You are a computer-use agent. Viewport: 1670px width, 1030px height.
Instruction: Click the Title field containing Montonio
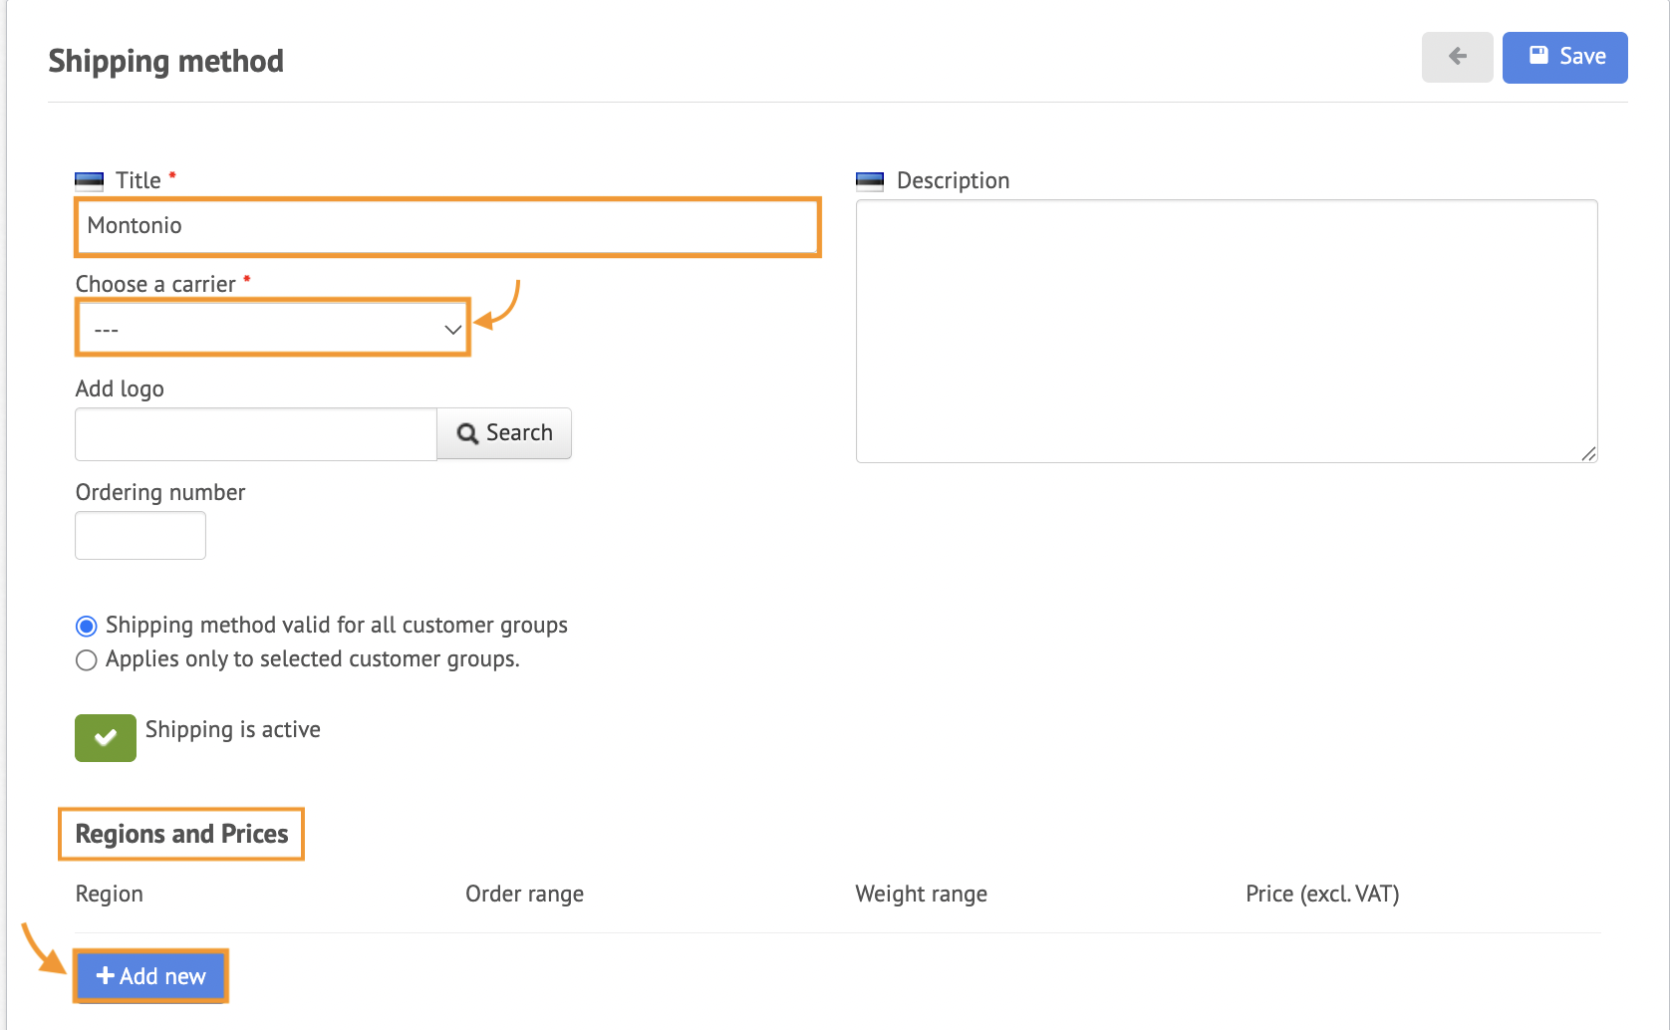(x=447, y=227)
